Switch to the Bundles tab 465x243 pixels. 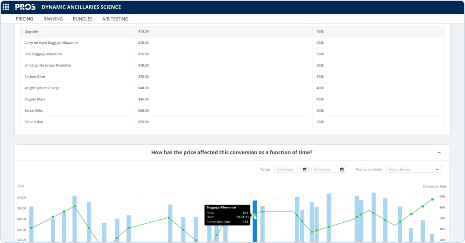coord(82,19)
